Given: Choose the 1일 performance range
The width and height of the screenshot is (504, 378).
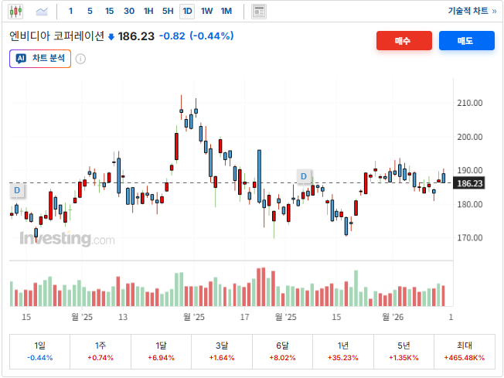Looking at the screenshot, I should (40, 351).
